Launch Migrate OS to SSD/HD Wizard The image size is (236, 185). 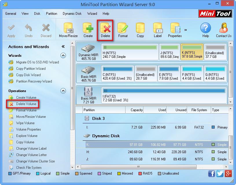coord(34,62)
